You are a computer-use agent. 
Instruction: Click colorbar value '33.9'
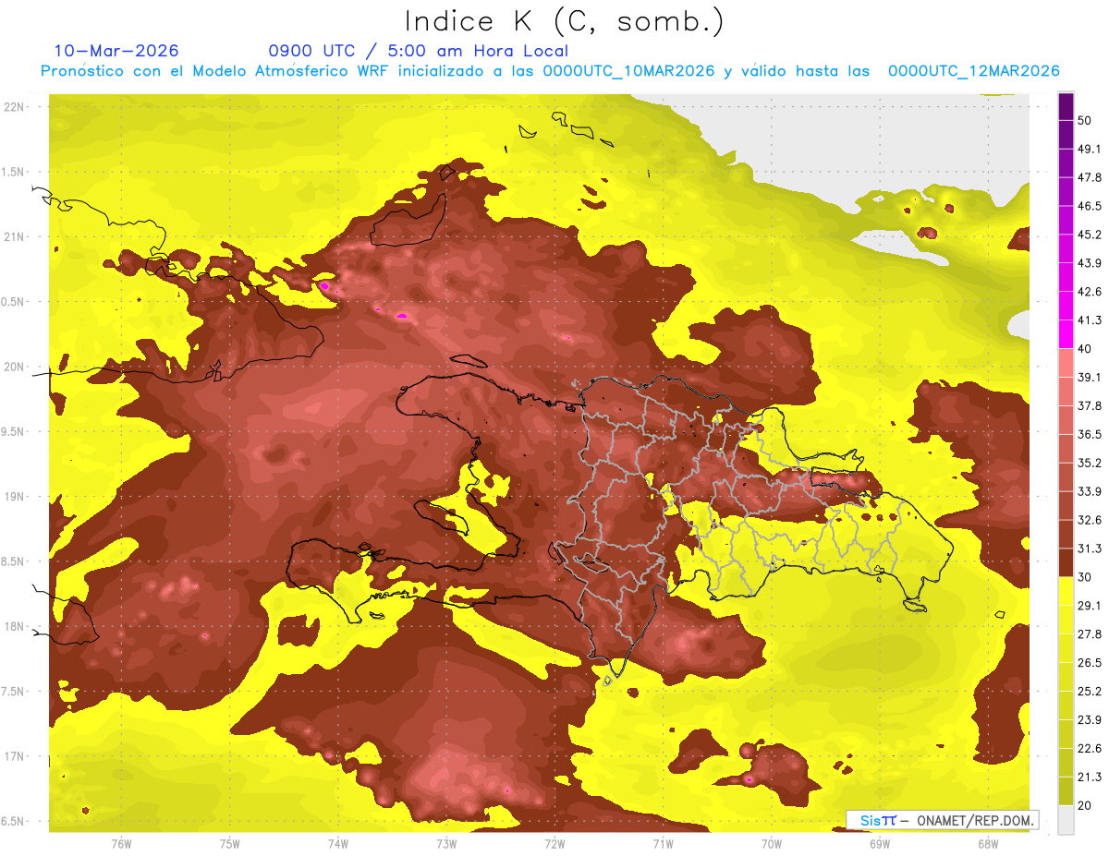(x=1091, y=491)
